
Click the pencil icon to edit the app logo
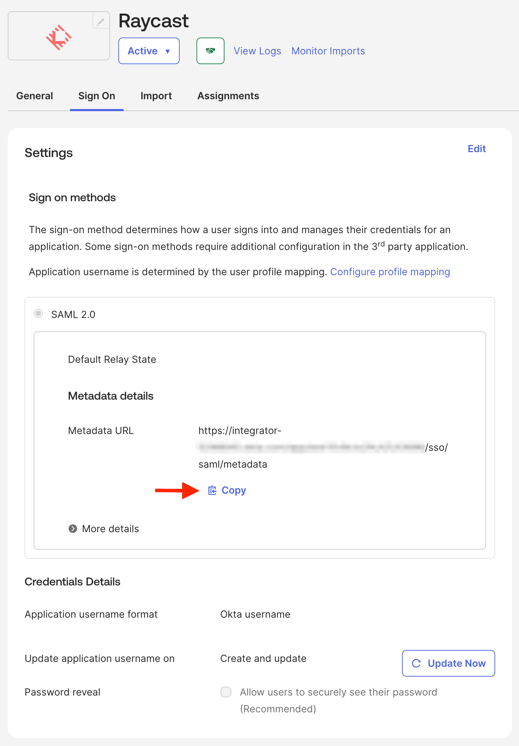101,22
